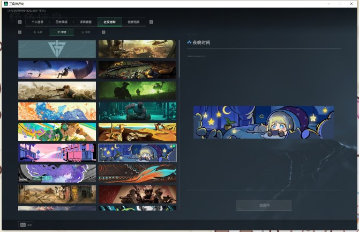Image resolution: width=359 pixels, height=232 pixels.
Task: Click the 夜晚时间 title text
Action: coord(201,42)
